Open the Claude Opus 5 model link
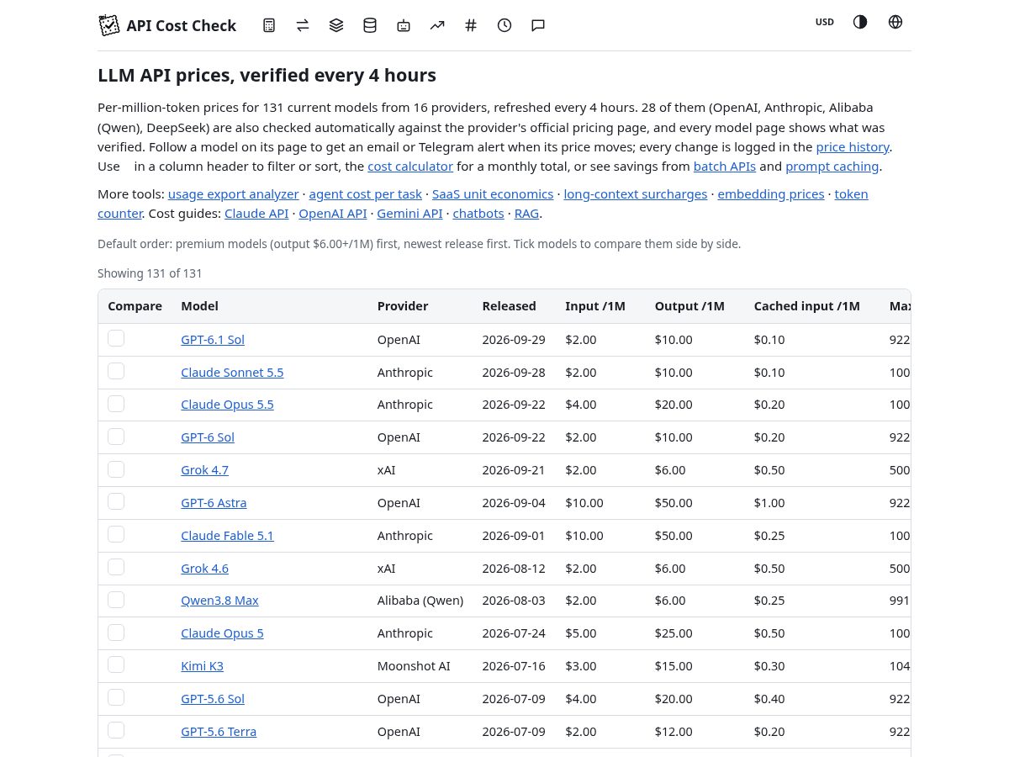Viewport: 1009px width, 757px height. [222, 633]
